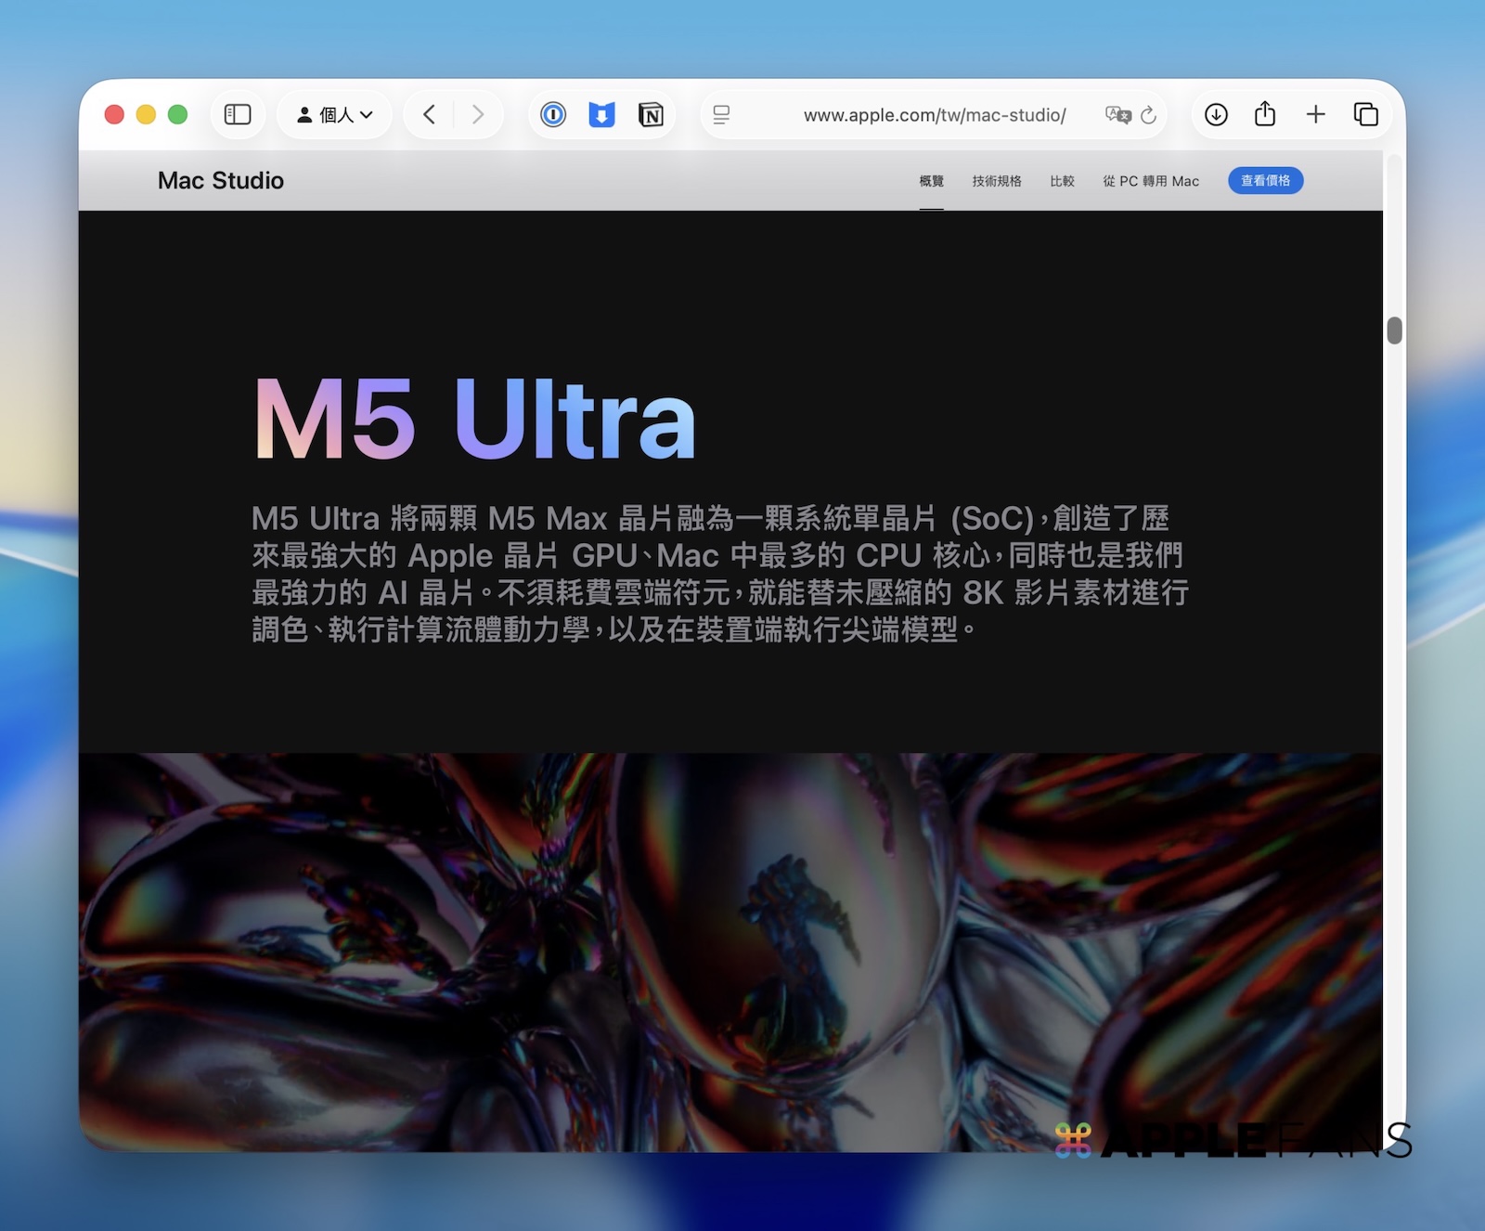Open a new tab with the plus button
This screenshot has width=1485, height=1231.
click(x=1315, y=114)
